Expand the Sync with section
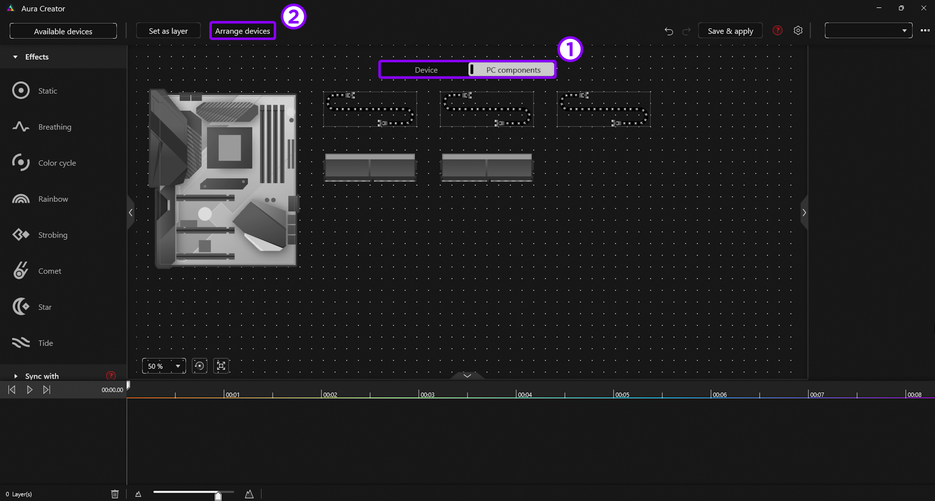This screenshot has height=501, width=935. pyautogui.click(x=16, y=376)
